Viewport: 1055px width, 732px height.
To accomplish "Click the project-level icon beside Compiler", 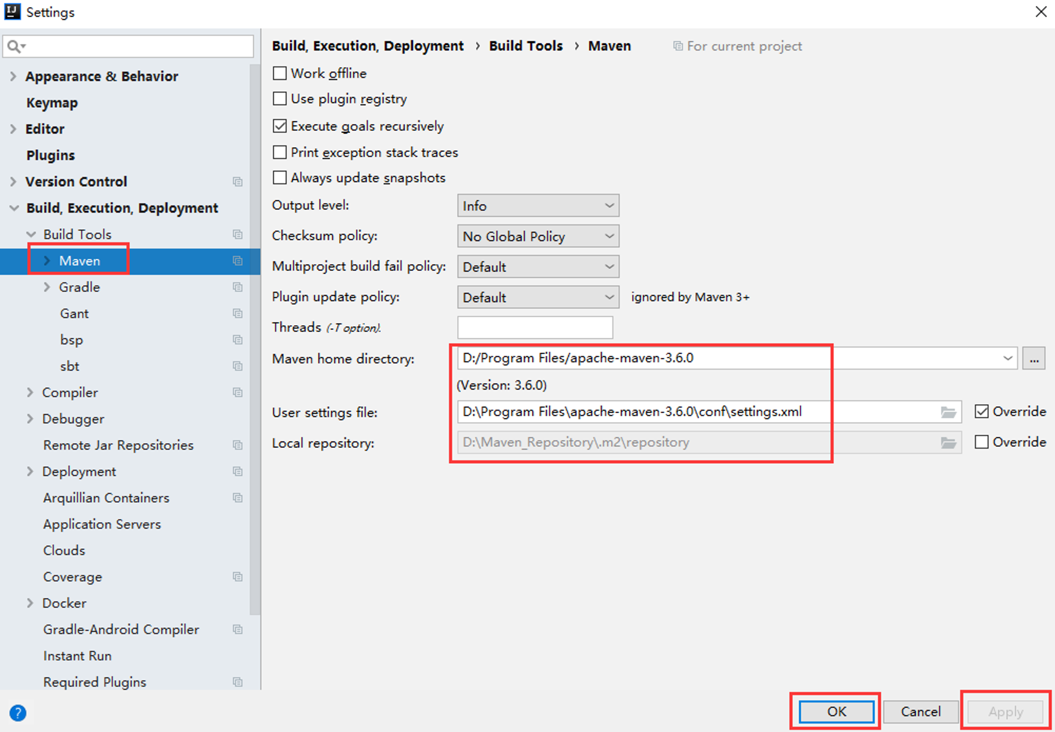I will 238,392.
